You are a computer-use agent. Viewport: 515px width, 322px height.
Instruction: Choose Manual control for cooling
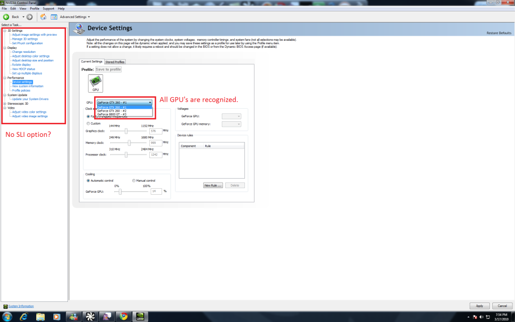[134, 181]
